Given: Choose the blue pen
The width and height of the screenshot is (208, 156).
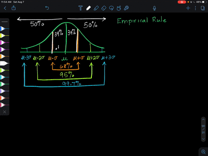Looking at the screenshot, I should click(x=4, y=29).
